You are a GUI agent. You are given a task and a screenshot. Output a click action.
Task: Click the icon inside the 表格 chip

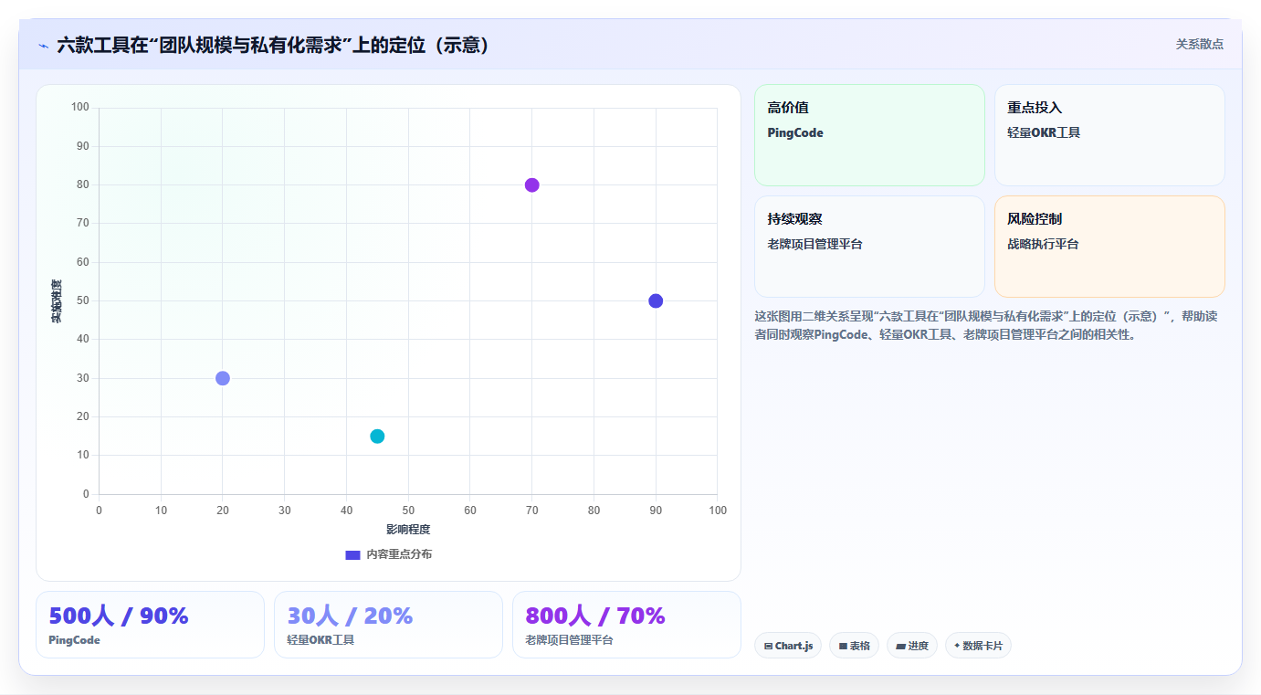[843, 647]
